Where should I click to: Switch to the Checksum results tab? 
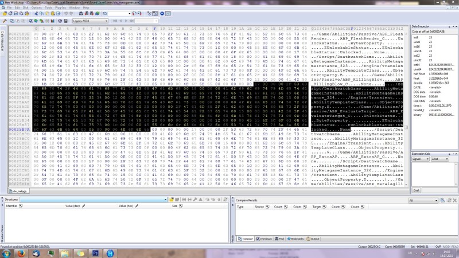pyautogui.click(x=263, y=239)
